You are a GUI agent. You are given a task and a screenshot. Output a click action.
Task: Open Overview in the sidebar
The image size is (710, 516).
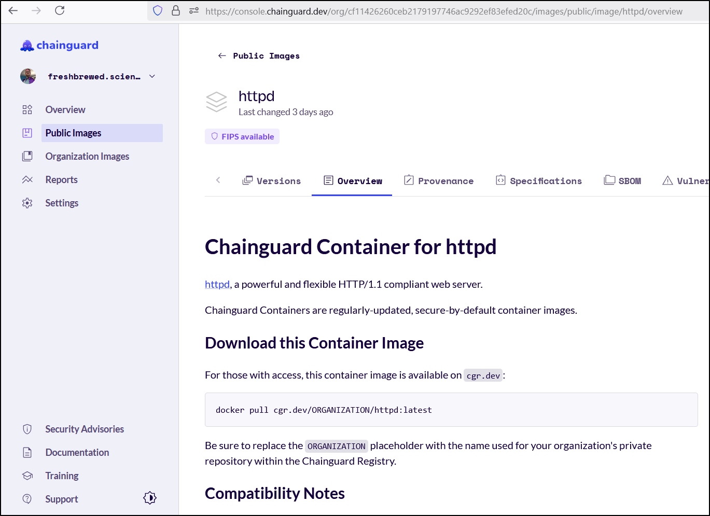pos(65,109)
